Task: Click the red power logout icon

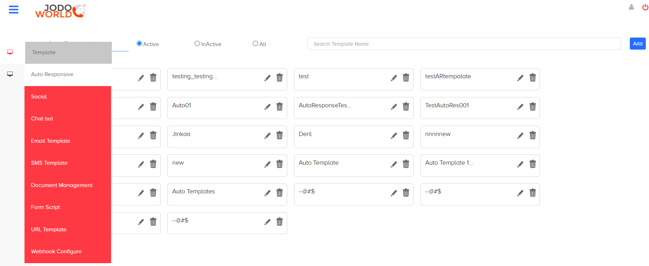Action: click(645, 7)
